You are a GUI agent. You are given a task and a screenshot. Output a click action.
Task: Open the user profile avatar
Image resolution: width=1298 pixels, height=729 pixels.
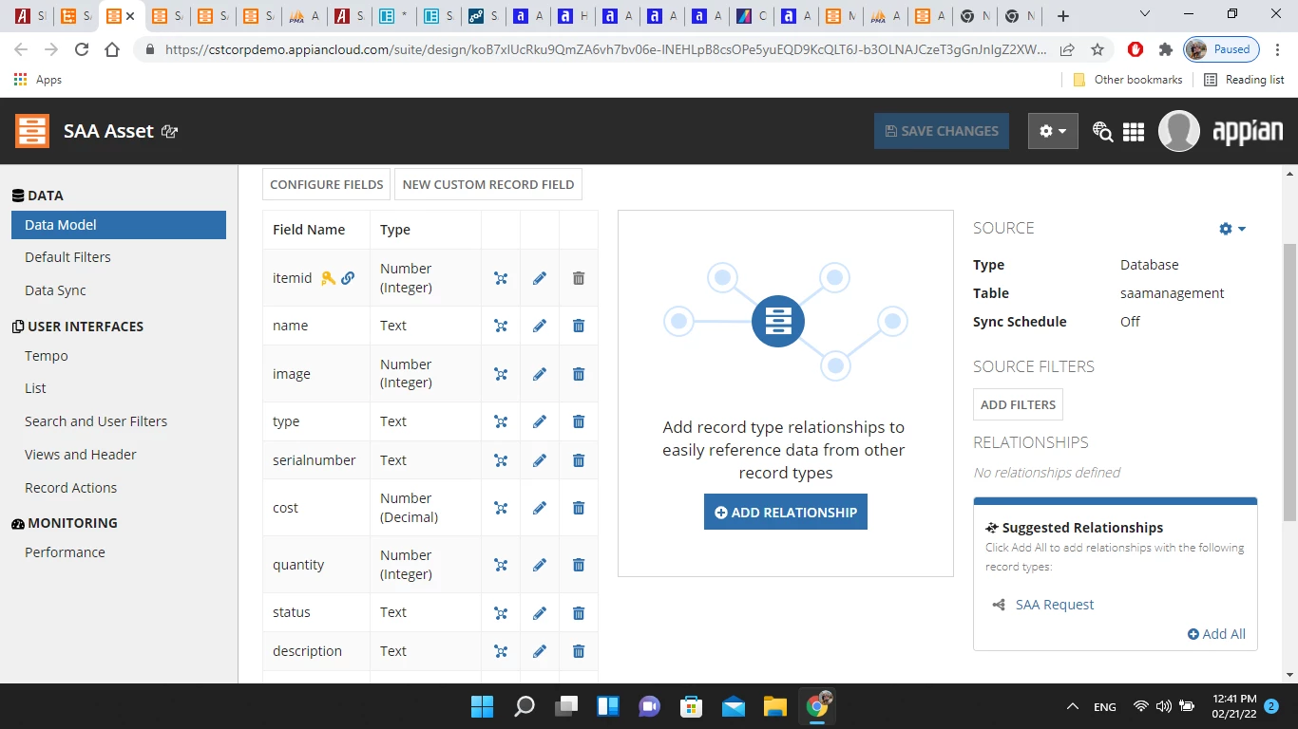pyautogui.click(x=1179, y=131)
